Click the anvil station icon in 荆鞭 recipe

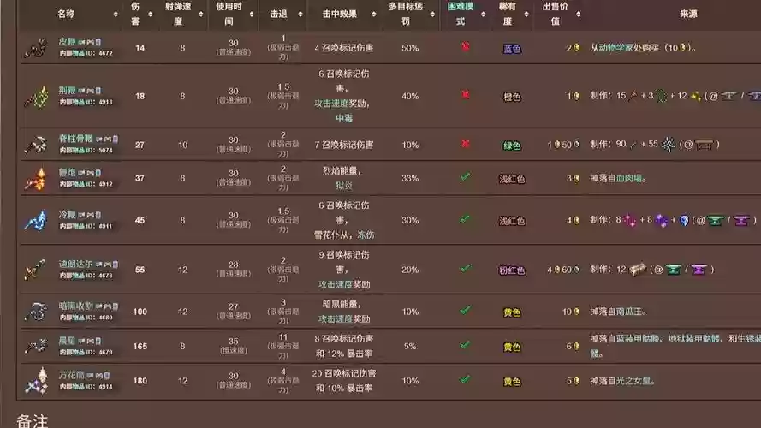pos(728,96)
